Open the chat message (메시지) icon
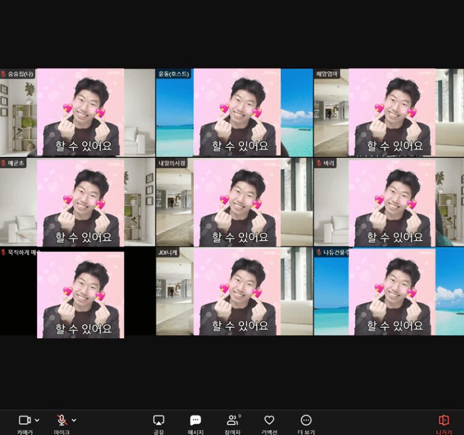Image resolution: width=464 pixels, height=435 pixels. tap(196, 420)
